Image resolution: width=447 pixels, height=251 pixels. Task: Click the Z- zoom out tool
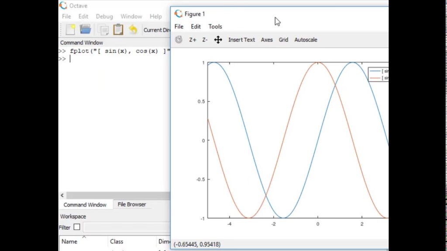(x=205, y=40)
